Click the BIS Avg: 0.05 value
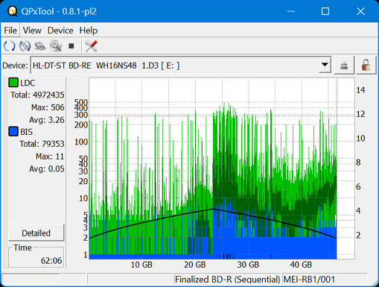Screen dimensions: 379x287 (x=47, y=168)
